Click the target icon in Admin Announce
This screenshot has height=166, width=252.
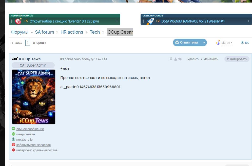18,21
